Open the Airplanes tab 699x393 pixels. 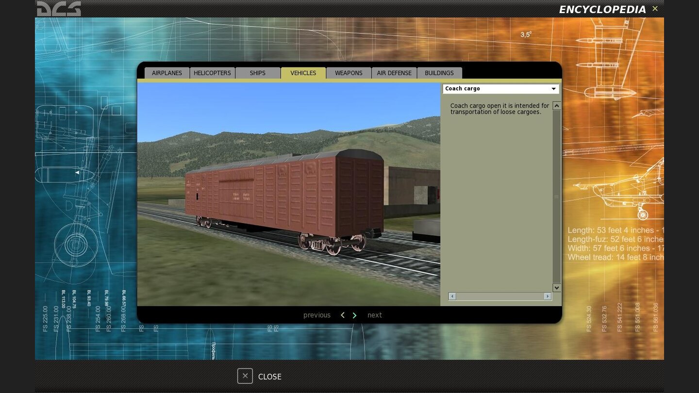[167, 73]
